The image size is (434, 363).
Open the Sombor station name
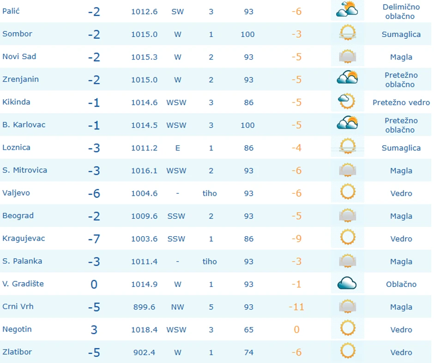click(x=17, y=34)
